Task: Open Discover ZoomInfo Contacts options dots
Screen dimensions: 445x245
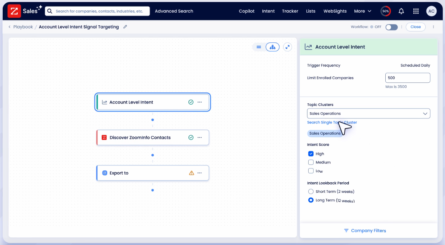Action: tap(200, 137)
